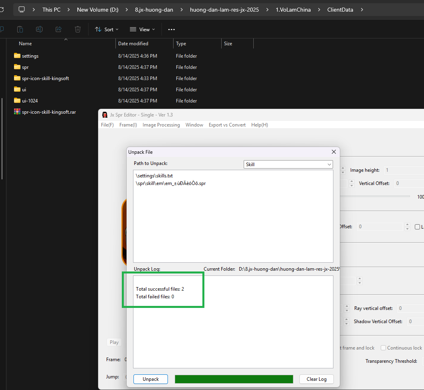424x390 pixels.
Task: Open the See more ellipsis menu
Action: [x=172, y=29]
